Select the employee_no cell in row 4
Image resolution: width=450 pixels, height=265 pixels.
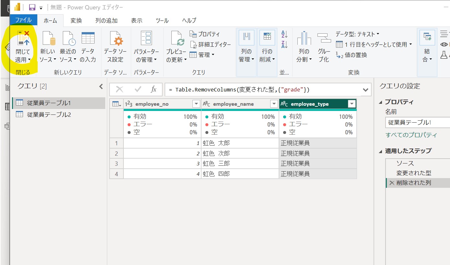coord(162,174)
